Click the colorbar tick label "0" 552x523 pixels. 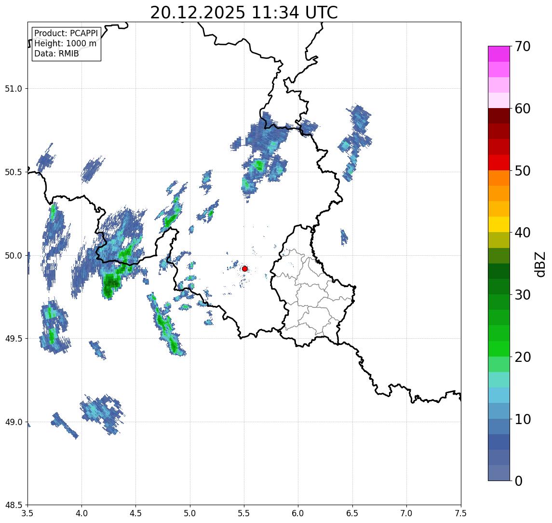519,481
